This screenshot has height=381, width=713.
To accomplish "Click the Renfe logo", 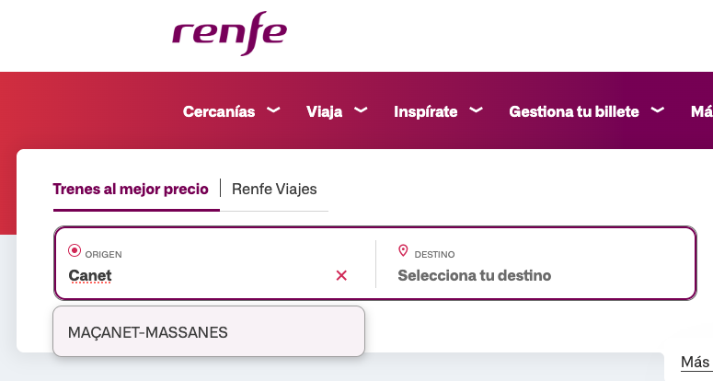I will (x=229, y=33).
